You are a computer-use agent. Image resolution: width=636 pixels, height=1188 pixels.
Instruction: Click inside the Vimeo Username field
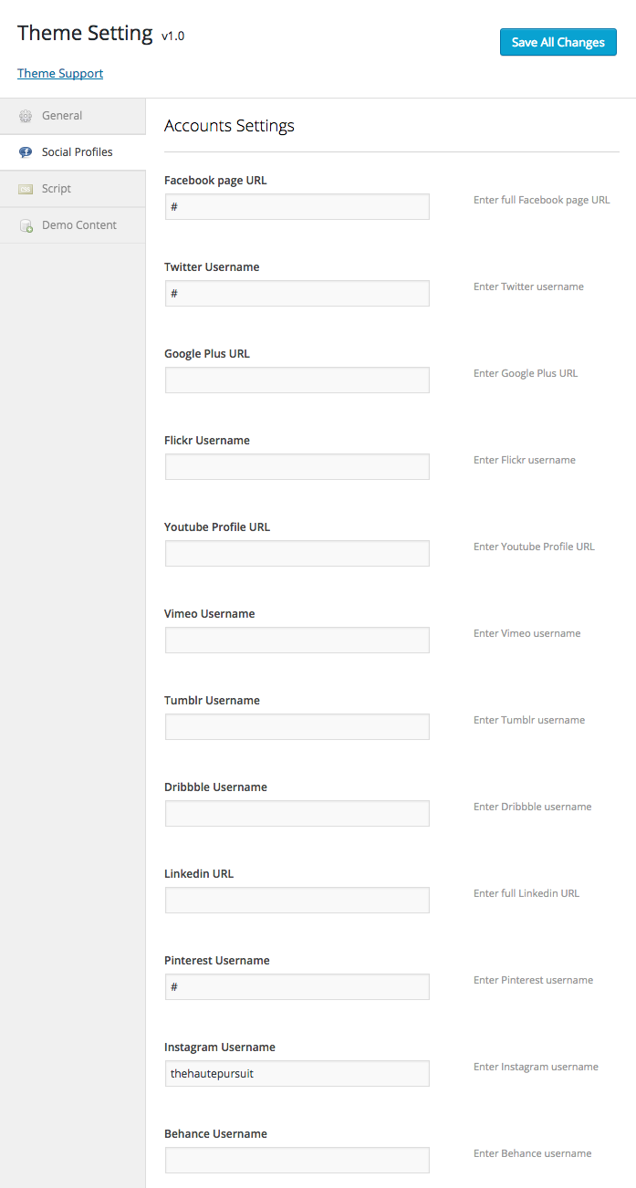point(297,640)
